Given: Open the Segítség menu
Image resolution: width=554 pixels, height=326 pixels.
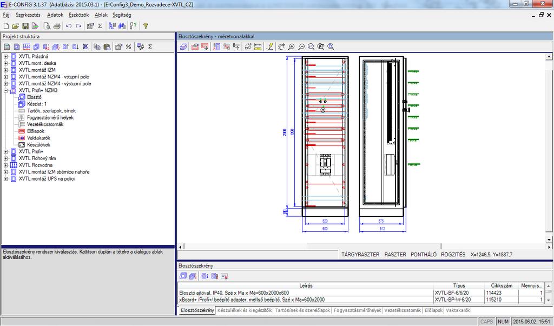Looking at the screenshot, I should [x=122, y=15].
